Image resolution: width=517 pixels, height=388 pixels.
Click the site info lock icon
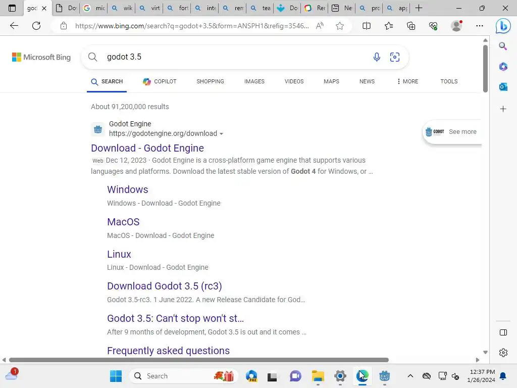point(64,26)
